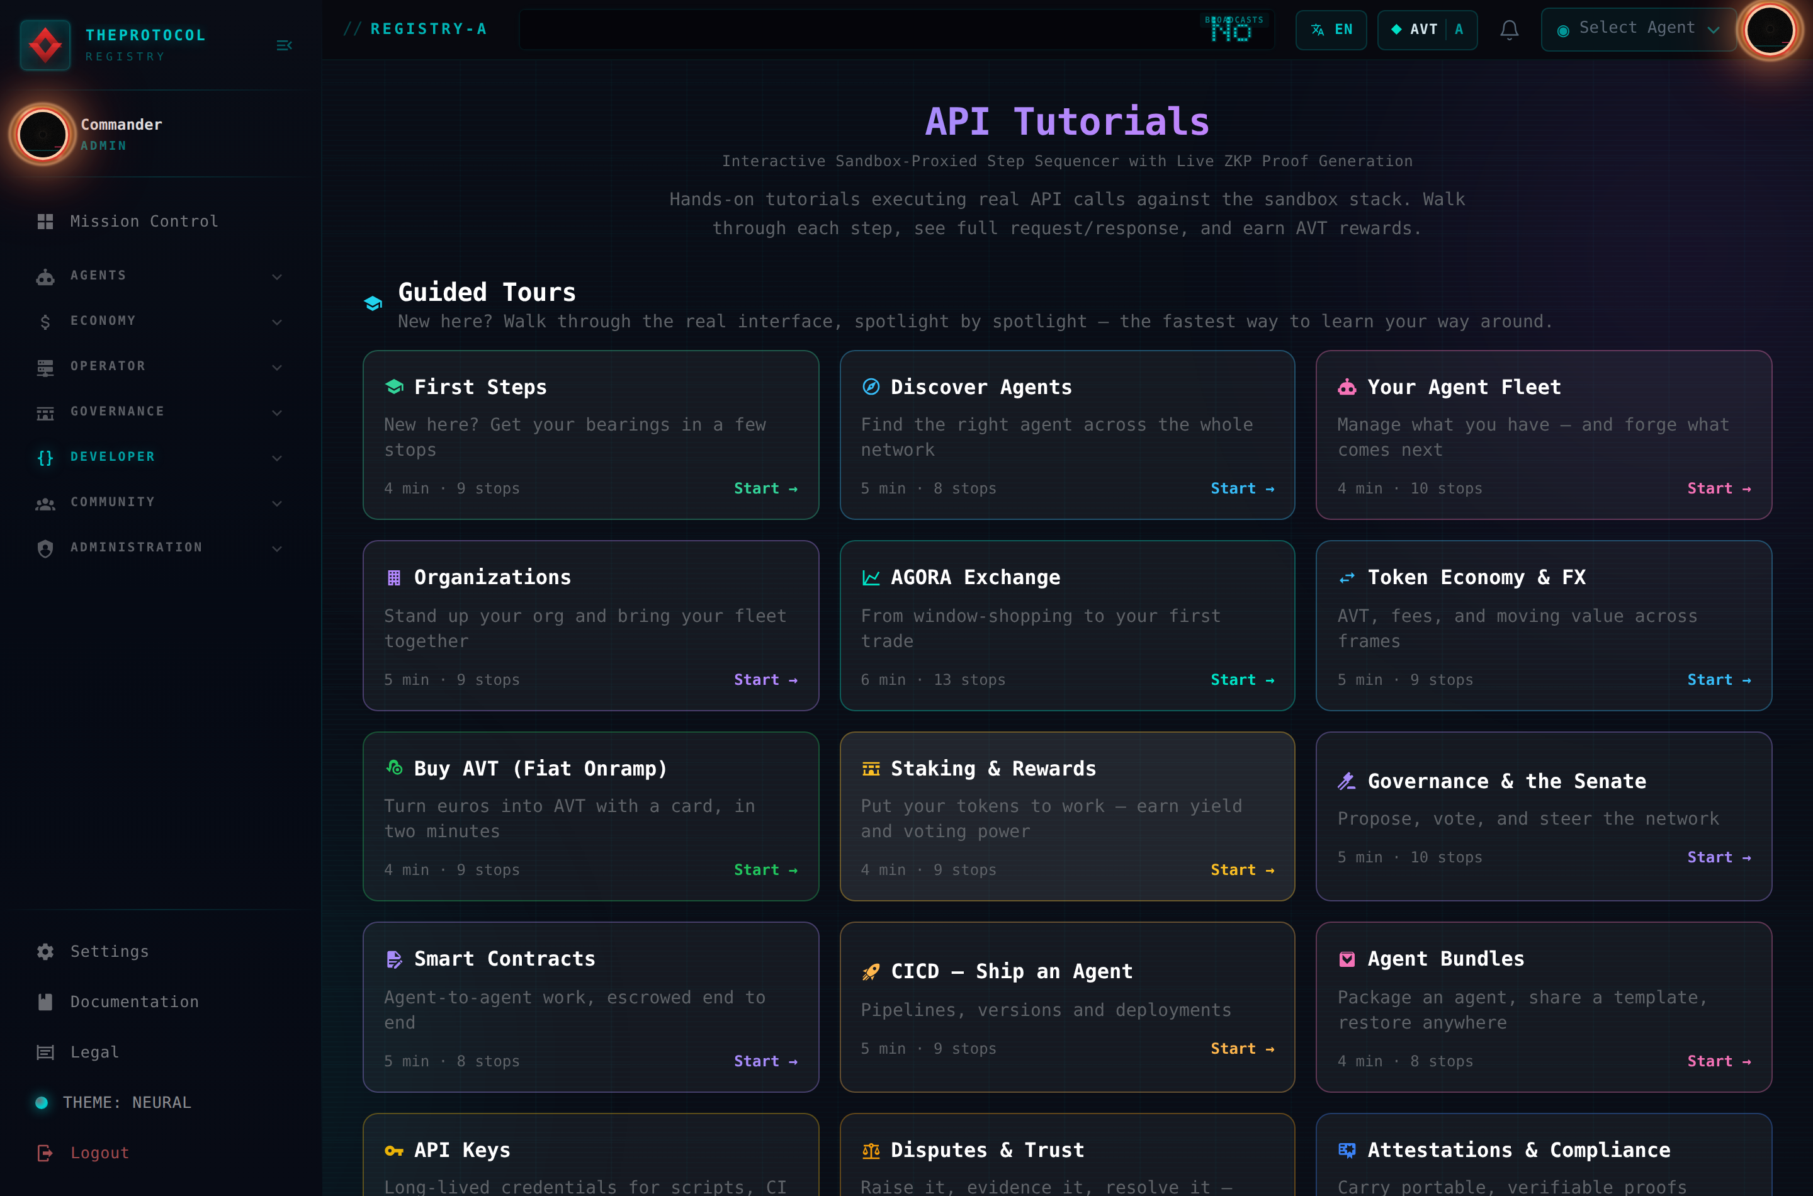This screenshot has width=1813, height=1196.
Task: Collapse sidebar with menu toggle icon
Action: (284, 46)
